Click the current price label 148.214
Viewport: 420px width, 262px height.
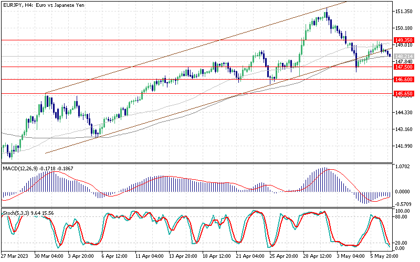(404, 57)
